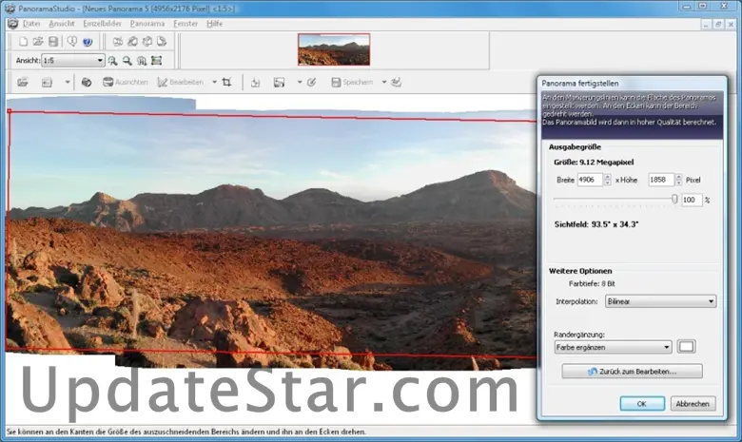Click the Höhe spinner arrows
This screenshot has width=742, height=442.
click(x=678, y=180)
